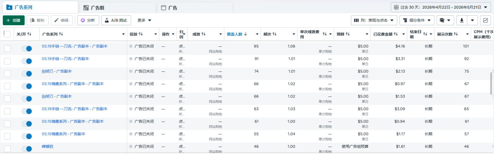Click the descending arrow beside 覆盖人数
This screenshot has width=494, height=154.
click(x=245, y=34)
